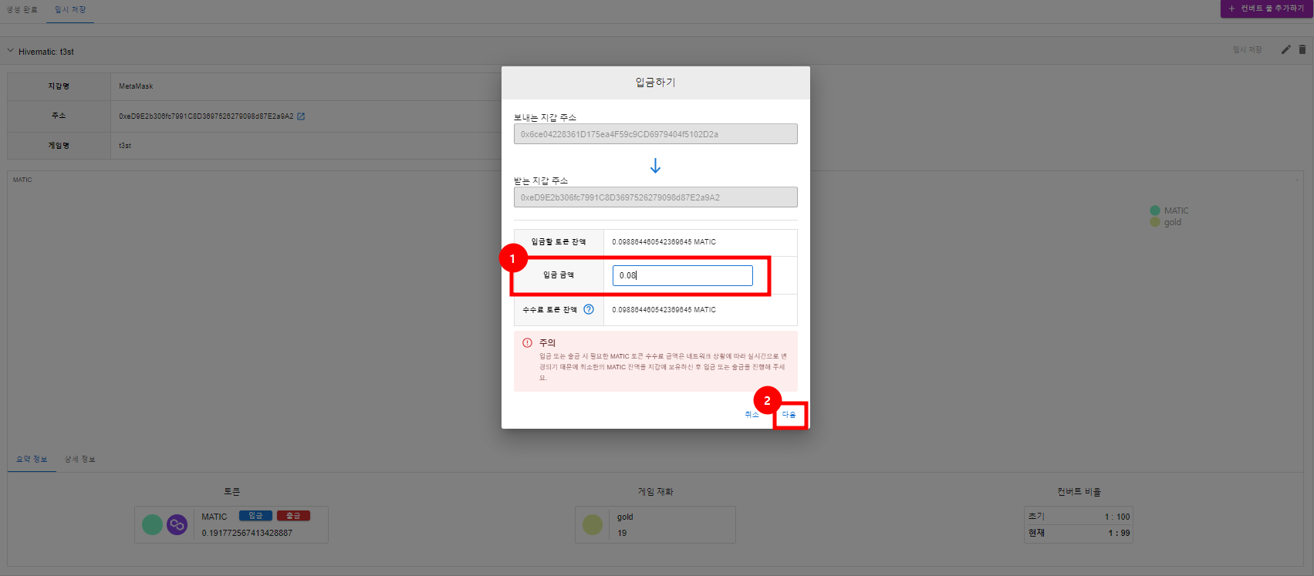Select the 임시 저장 tab at top
The height and width of the screenshot is (576, 1314).
tap(70, 9)
